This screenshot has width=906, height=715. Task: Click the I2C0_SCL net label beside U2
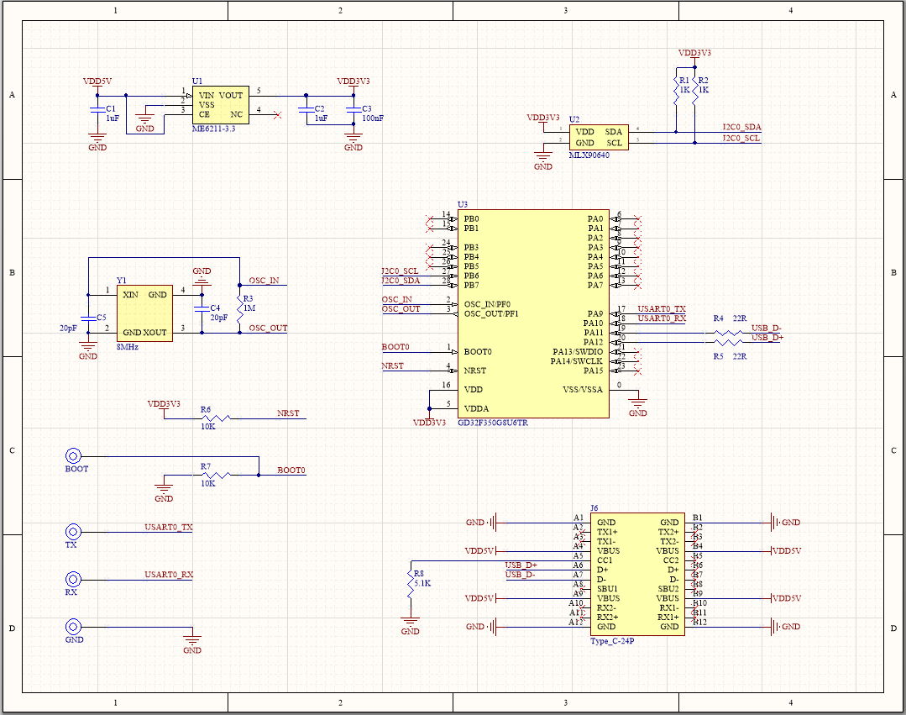[741, 138]
